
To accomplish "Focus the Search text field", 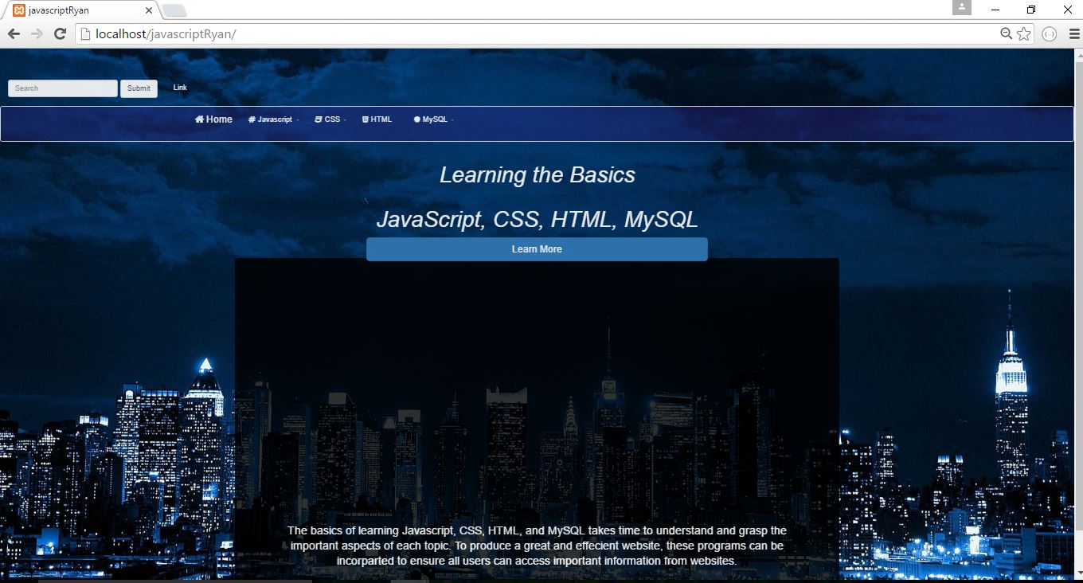I will click(63, 88).
